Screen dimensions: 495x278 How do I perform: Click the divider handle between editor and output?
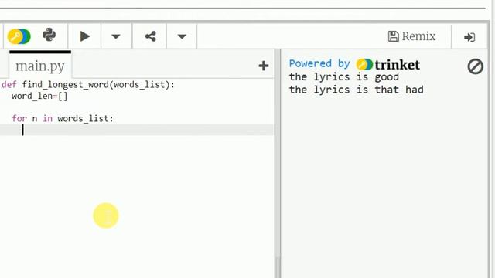point(278,164)
